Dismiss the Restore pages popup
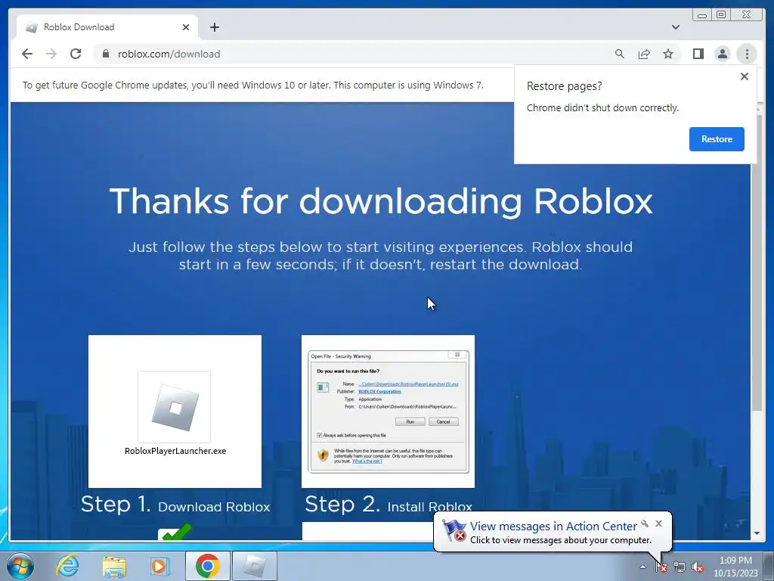 (x=745, y=76)
